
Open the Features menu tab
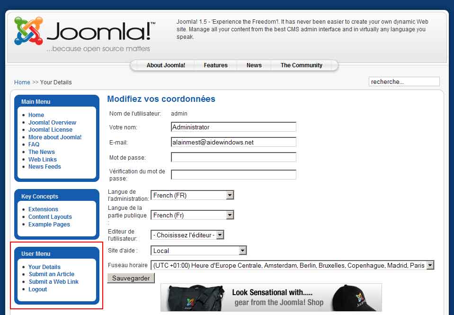[215, 65]
